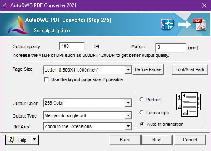
Task: Click the white arrow between file icons
Action: point(184,24)
